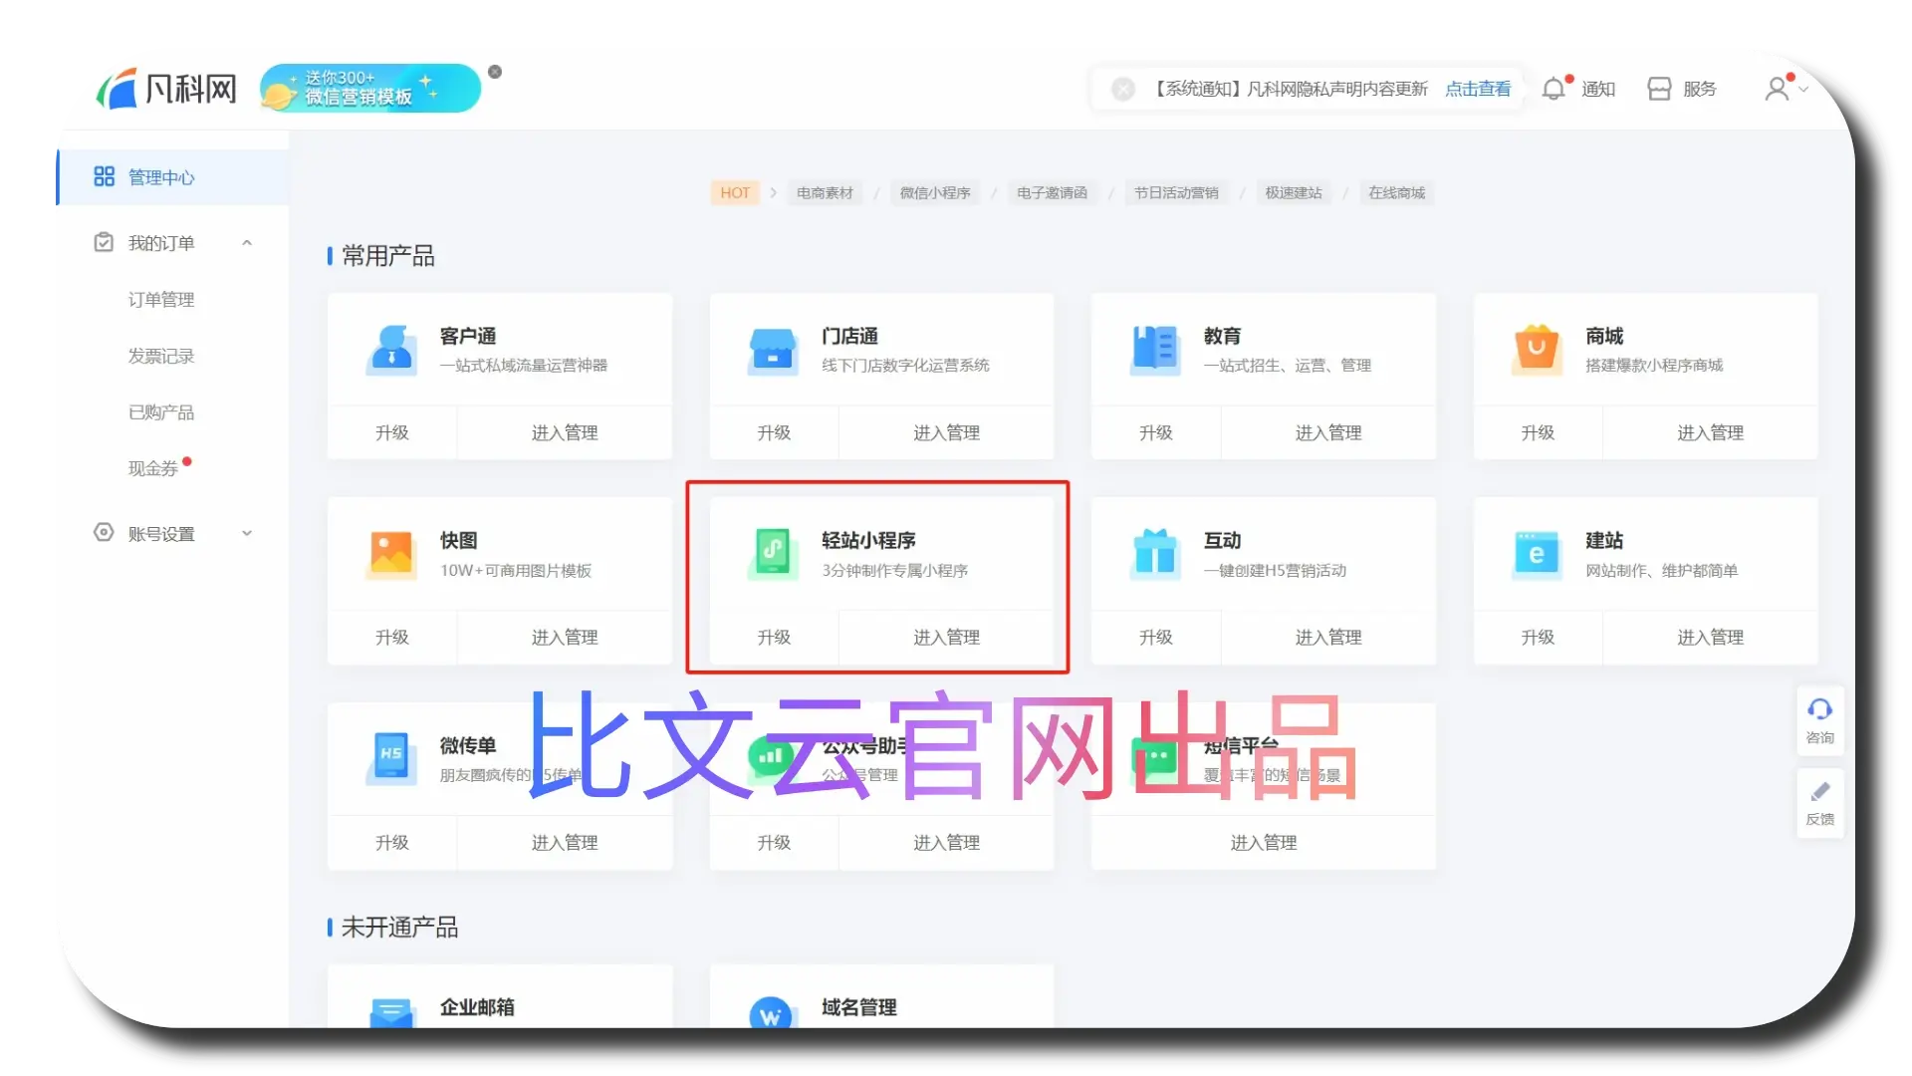The image size is (1912, 1076).
Task: Open 建站 website management panel
Action: pos(1711,638)
